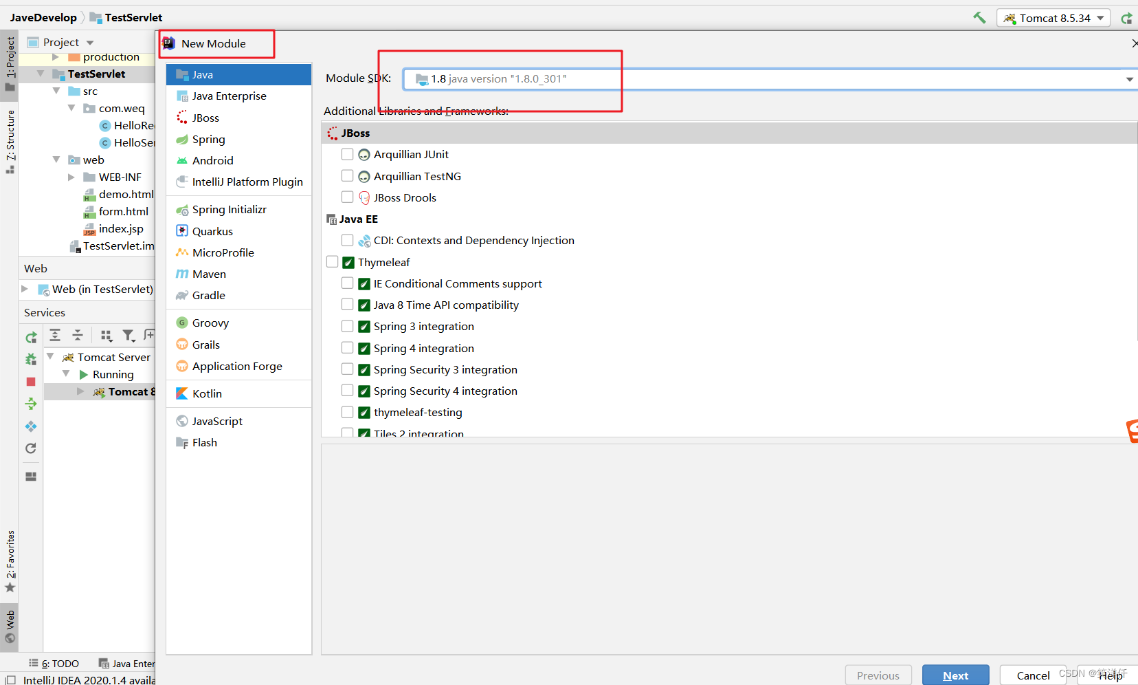Screen dimensions: 1138x685
Task: Select IntelliJ Platform Plugin module type
Action: tap(238, 182)
